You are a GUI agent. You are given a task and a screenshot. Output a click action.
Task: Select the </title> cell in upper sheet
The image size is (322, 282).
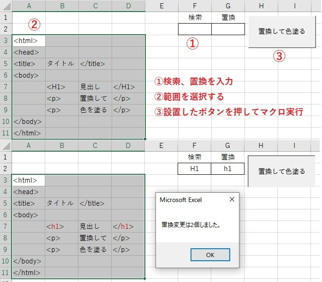pyautogui.click(x=95, y=64)
